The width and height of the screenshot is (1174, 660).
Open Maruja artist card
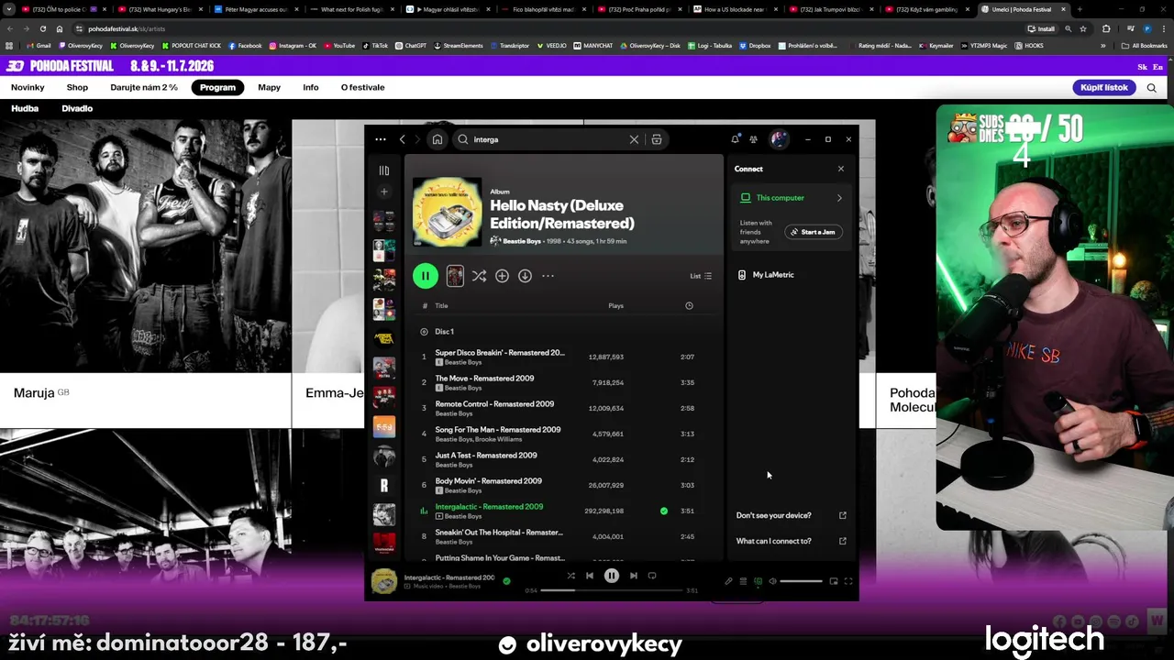(x=146, y=273)
